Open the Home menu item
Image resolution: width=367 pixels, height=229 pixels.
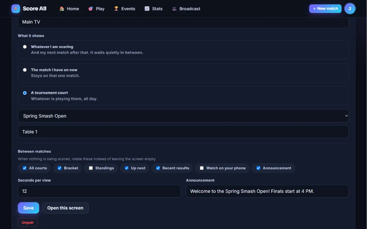click(69, 9)
